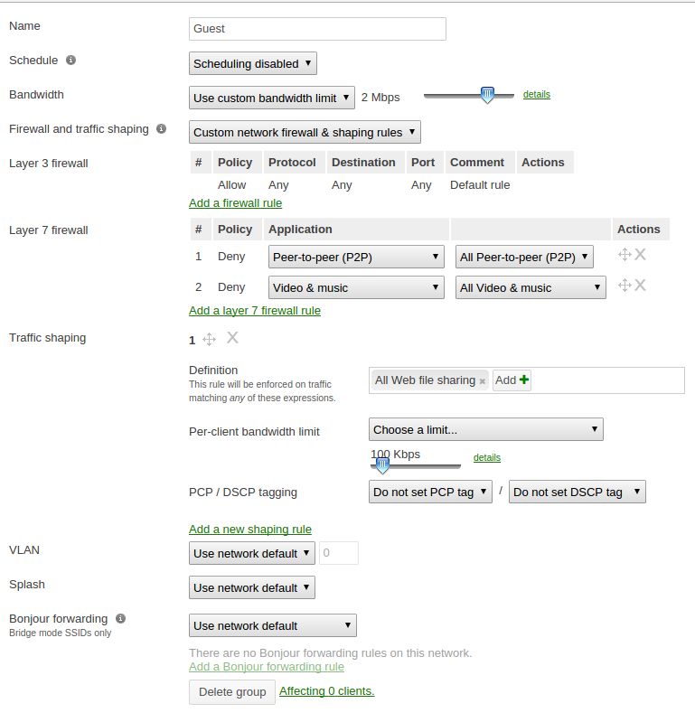This screenshot has height=713, width=695.
Task: Delete the Video & music firewall rule
Action: click(x=640, y=286)
